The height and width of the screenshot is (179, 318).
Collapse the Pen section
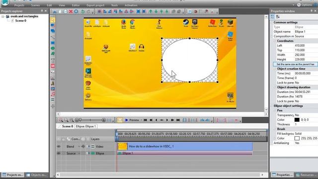[x=275, y=110]
